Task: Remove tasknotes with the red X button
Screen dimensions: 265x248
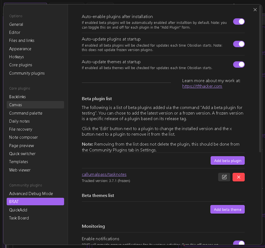Action: pyautogui.click(x=238, y=177)
